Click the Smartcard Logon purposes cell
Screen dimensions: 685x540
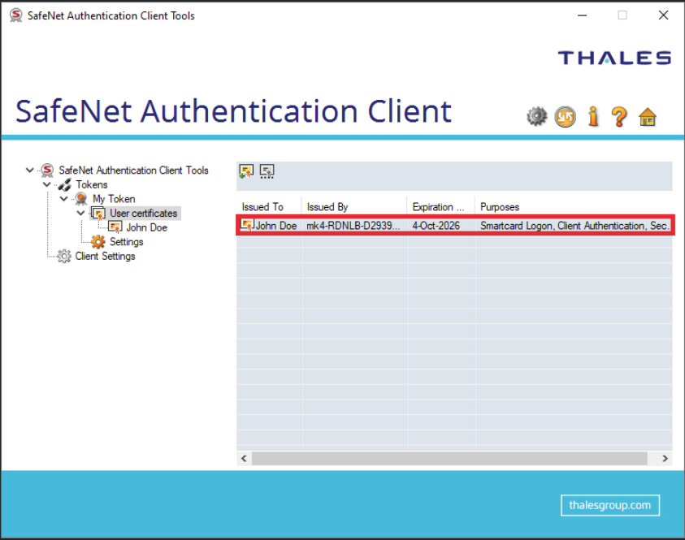point(574,226)
